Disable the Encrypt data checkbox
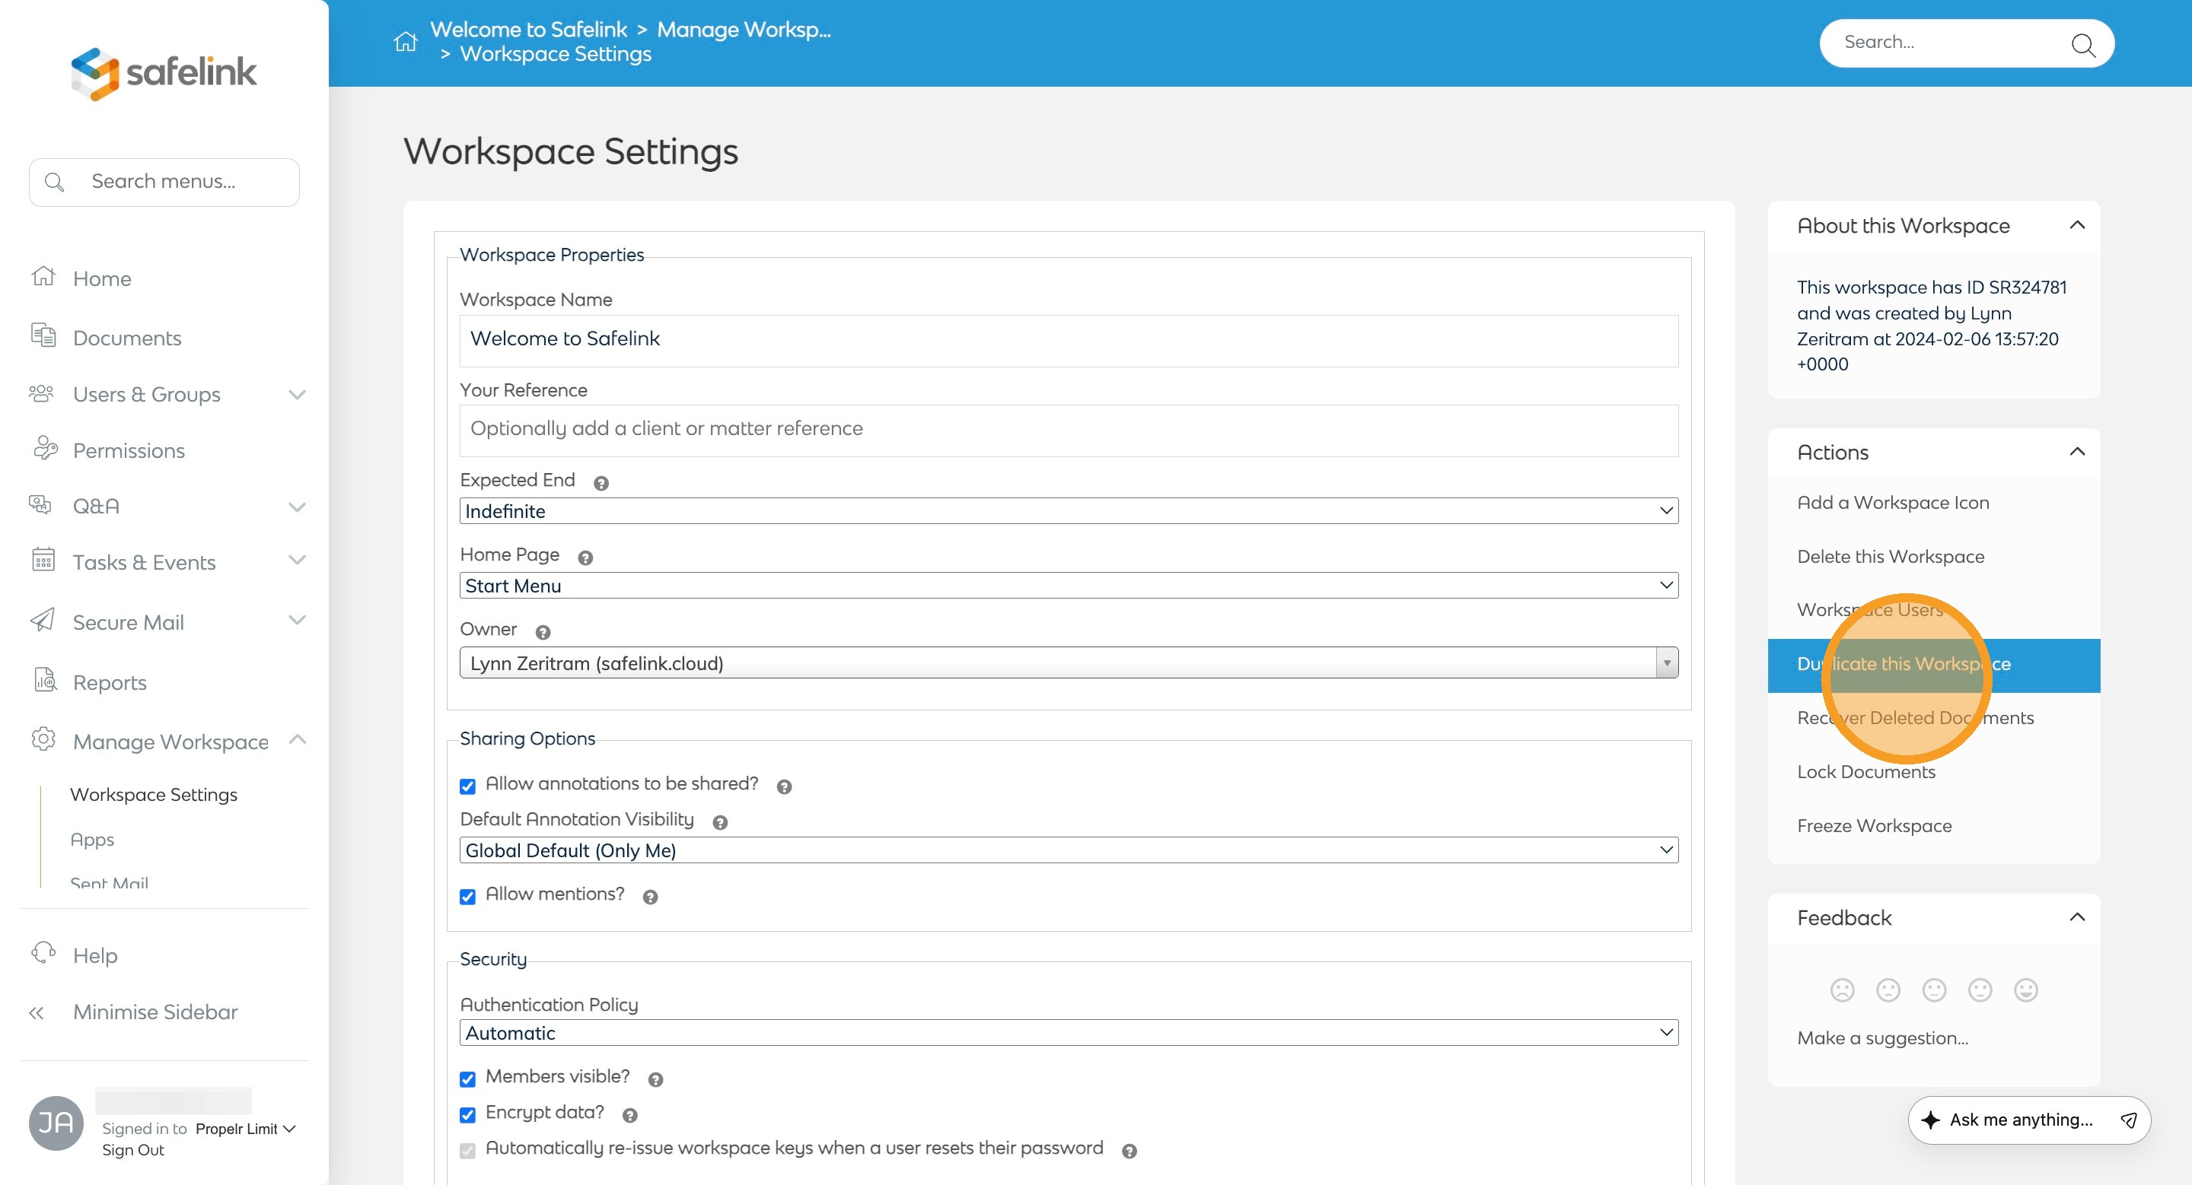The width and height of the screenshot is (2192, 1185). pos(467,1114)
